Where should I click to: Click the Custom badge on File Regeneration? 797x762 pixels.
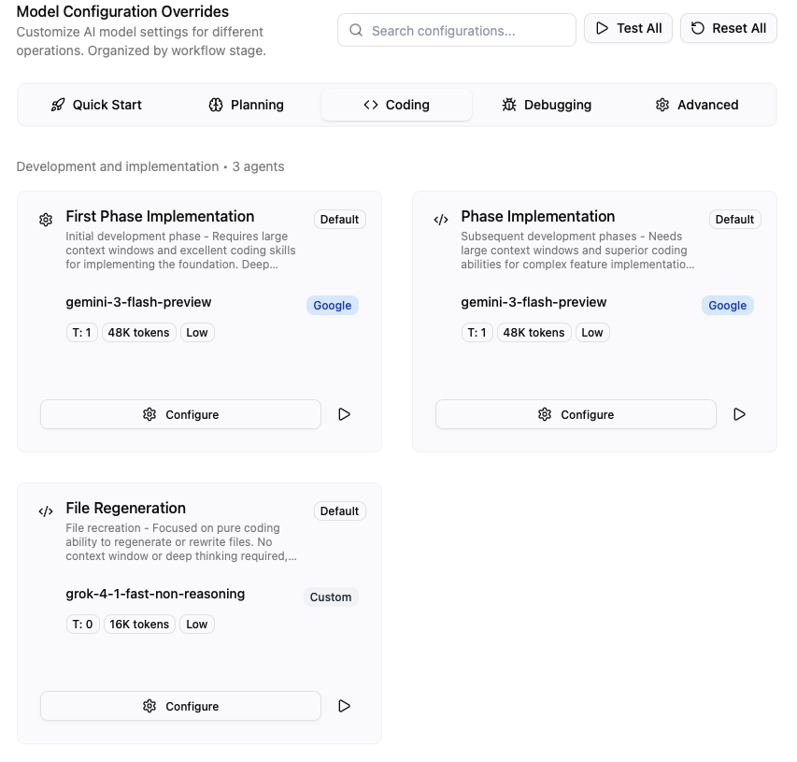(x=331, y=597)
